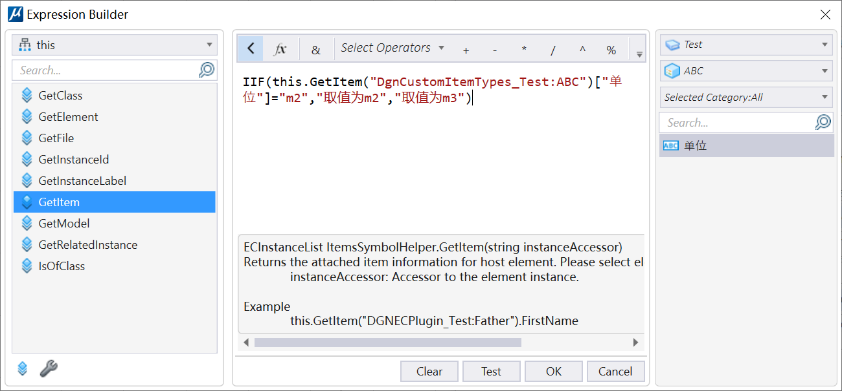
Task: Click the back arrow toolbar icon
Action: point(251,49)
